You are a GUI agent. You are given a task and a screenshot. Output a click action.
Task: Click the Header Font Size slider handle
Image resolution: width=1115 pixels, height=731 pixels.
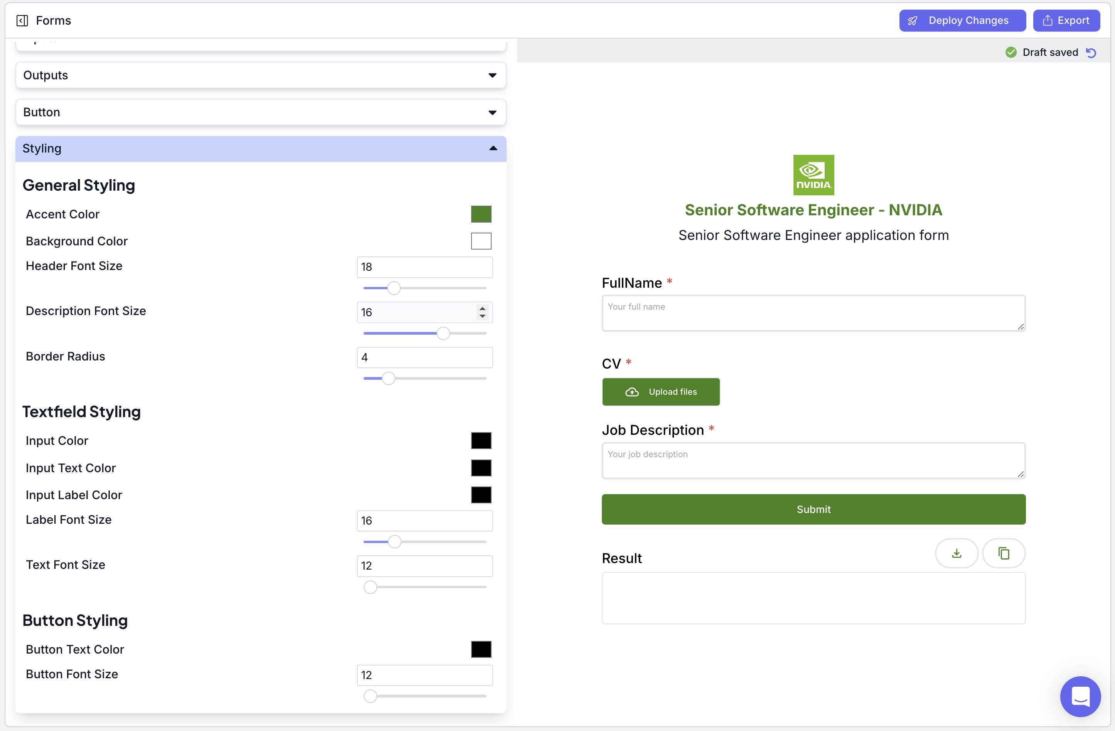(394, 288)
